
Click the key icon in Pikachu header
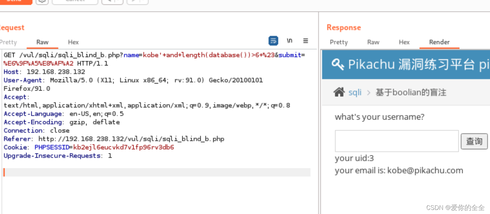coord(337,64)
